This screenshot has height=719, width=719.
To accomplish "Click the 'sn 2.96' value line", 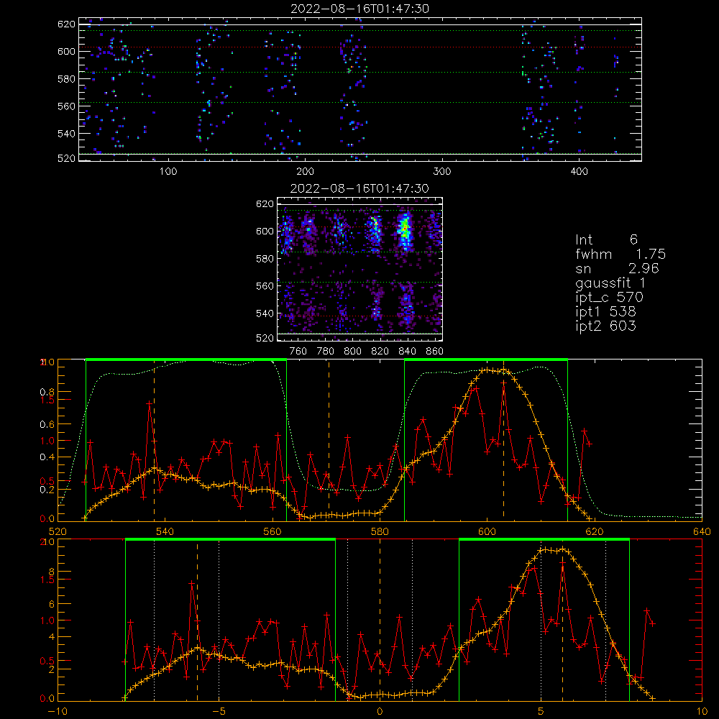I will [617, 268].
